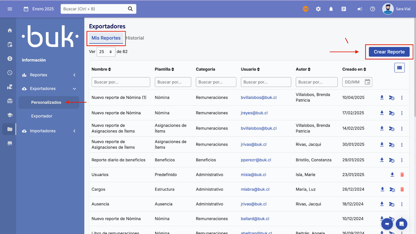
Task: Click the Crear Reporte button
Action: pos(389,52)
